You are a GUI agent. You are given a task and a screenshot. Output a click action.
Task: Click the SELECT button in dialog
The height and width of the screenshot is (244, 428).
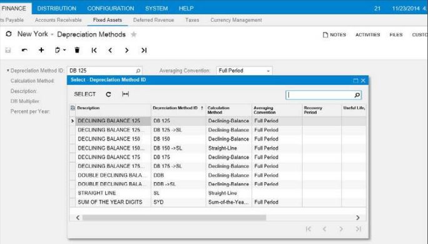pyautogui.click(x=85, y=94)
